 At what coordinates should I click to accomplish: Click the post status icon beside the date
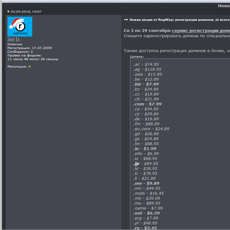click(x=8, y=11)
